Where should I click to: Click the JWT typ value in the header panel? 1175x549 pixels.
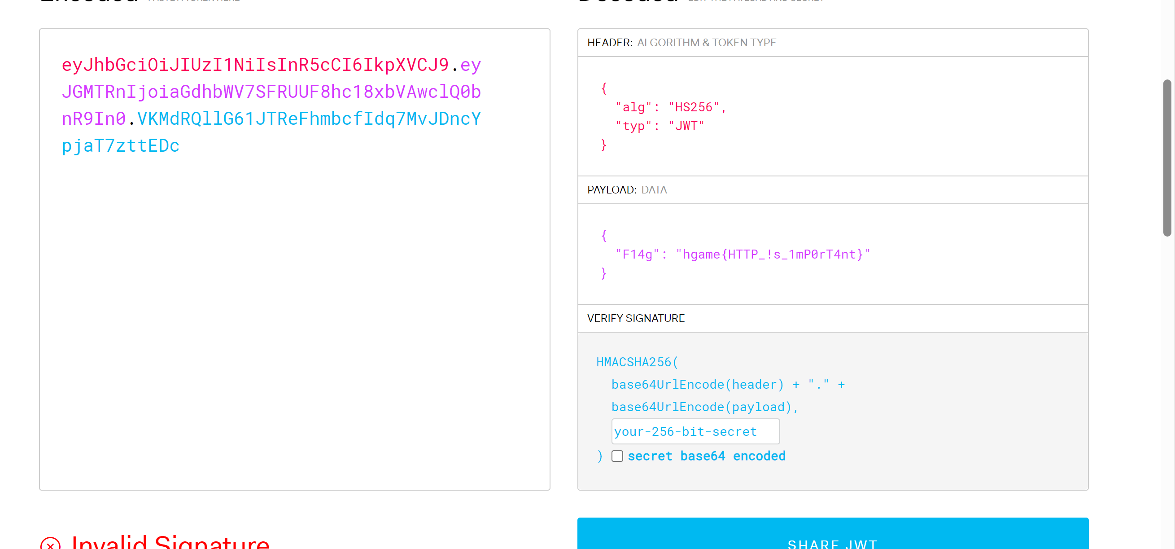pyautogui.click(x=686, y=126)
